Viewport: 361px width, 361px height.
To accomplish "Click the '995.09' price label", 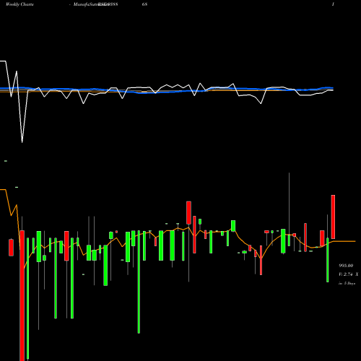I will coord(346,266).
